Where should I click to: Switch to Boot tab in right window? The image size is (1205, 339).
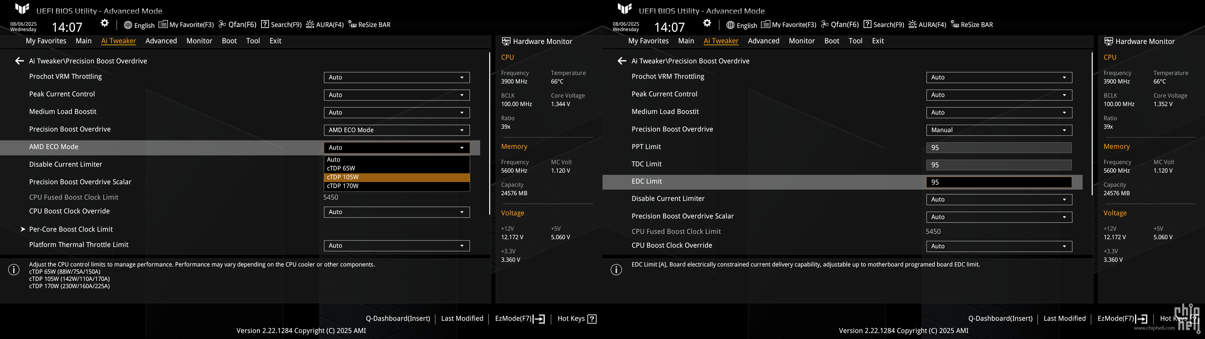[832, 41]
